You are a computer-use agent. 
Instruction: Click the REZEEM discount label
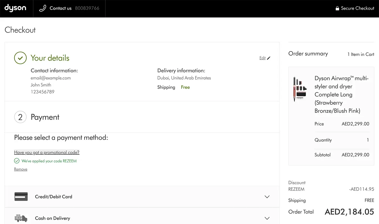tap(296, 189)
